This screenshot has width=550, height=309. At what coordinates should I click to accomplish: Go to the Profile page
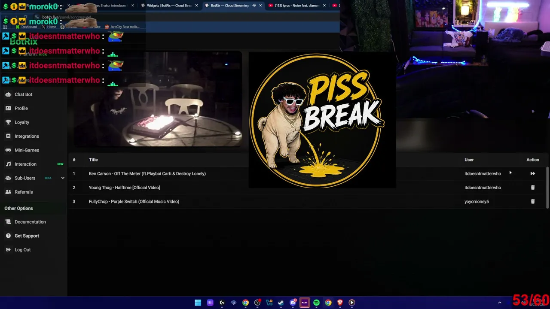point(21,108)
